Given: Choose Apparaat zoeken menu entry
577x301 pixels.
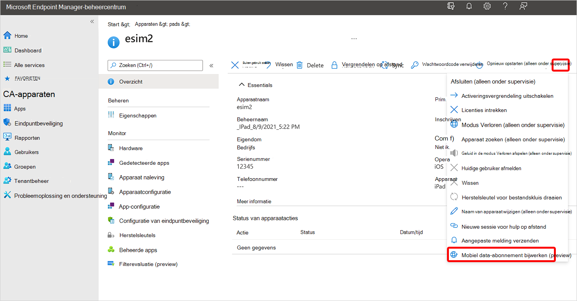Looking at the screenshot, I should pos(513,139).
